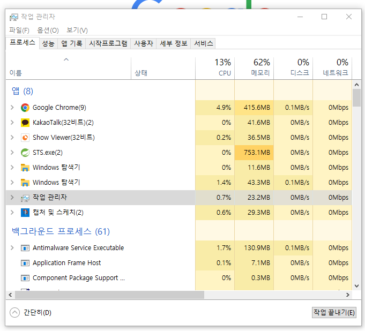This screenshot has width=365, height=331.
Task: Expand the 캡처 및 스케치(2) group
Action: coord(12,213)
